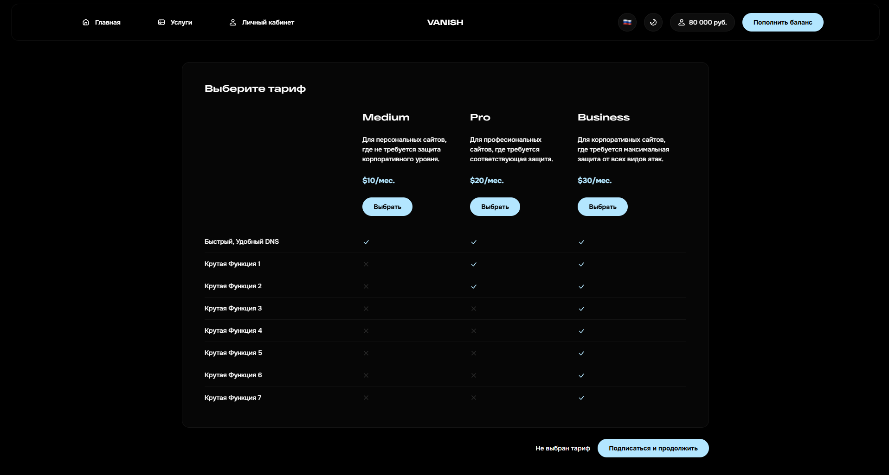
Task: Click the cross for Крутая Функция 3 in Pro
Action: [474, 308]
